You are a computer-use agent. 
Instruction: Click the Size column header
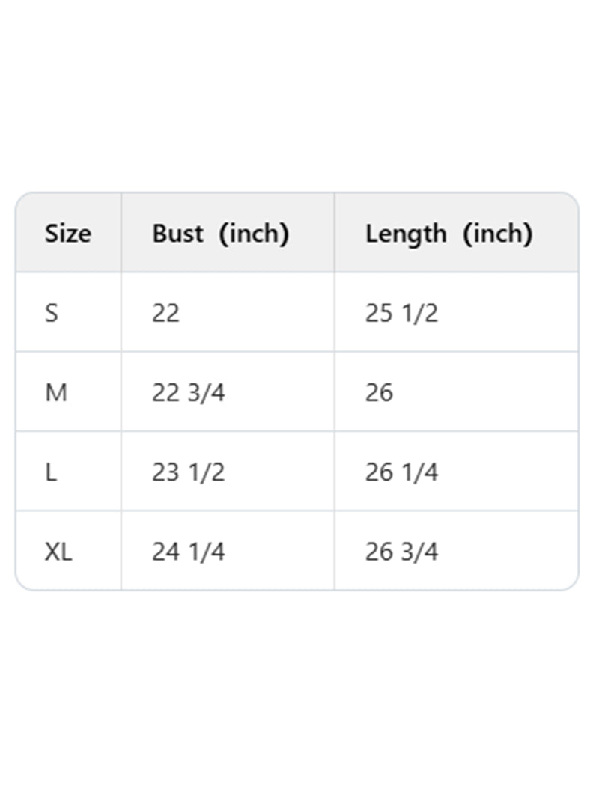(x=67, y=234)
